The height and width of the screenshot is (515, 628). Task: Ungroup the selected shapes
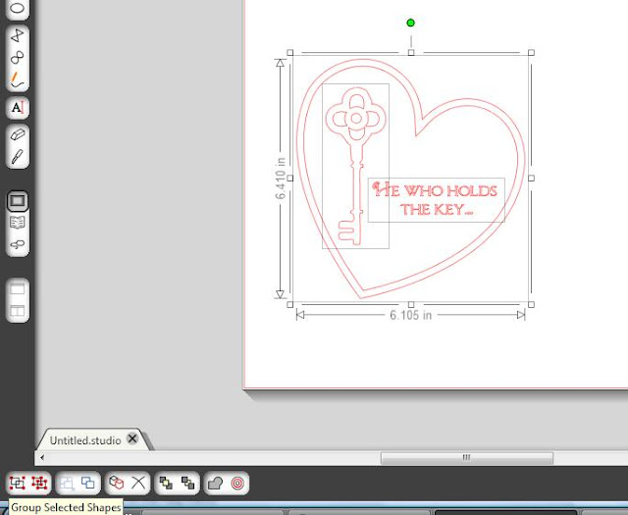[39, 483]
